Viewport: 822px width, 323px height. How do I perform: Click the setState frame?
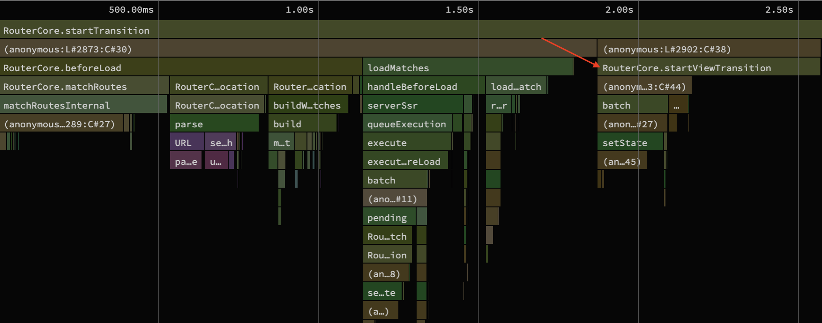pyautogui.click(x=630, y=142)
